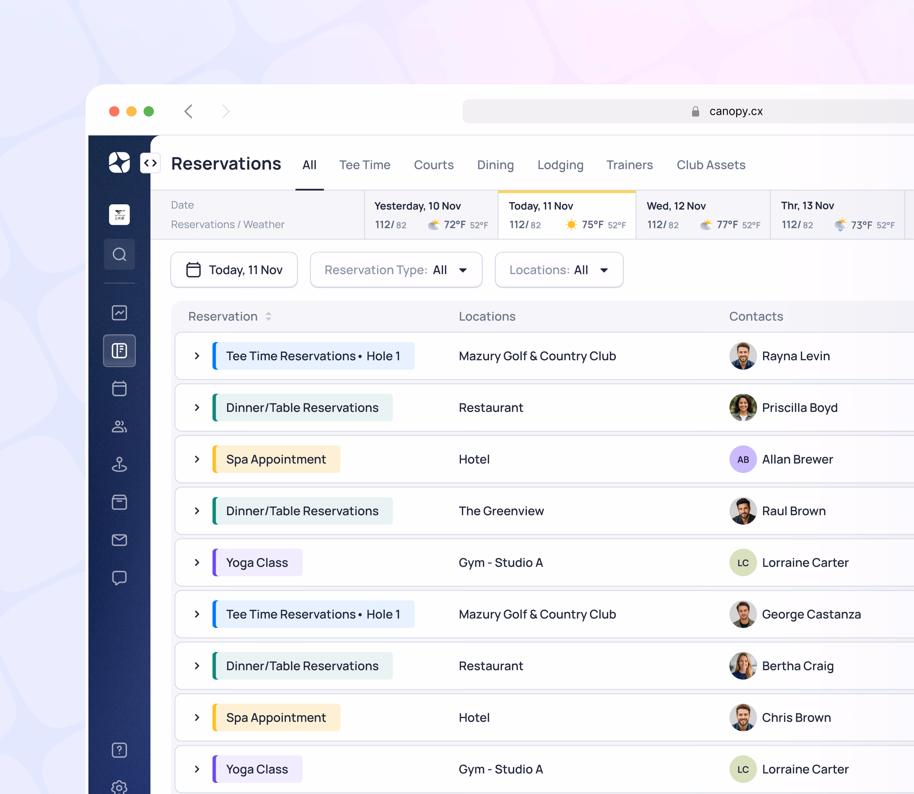Switch to the Lodging tab
914x794 pixels.
560,165
